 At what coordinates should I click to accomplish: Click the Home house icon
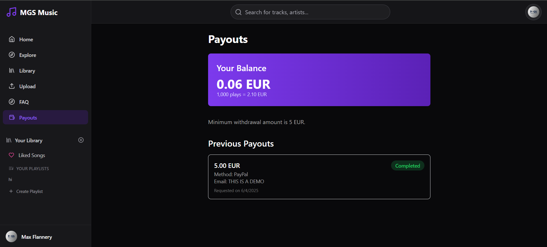[x=12, y=39]
